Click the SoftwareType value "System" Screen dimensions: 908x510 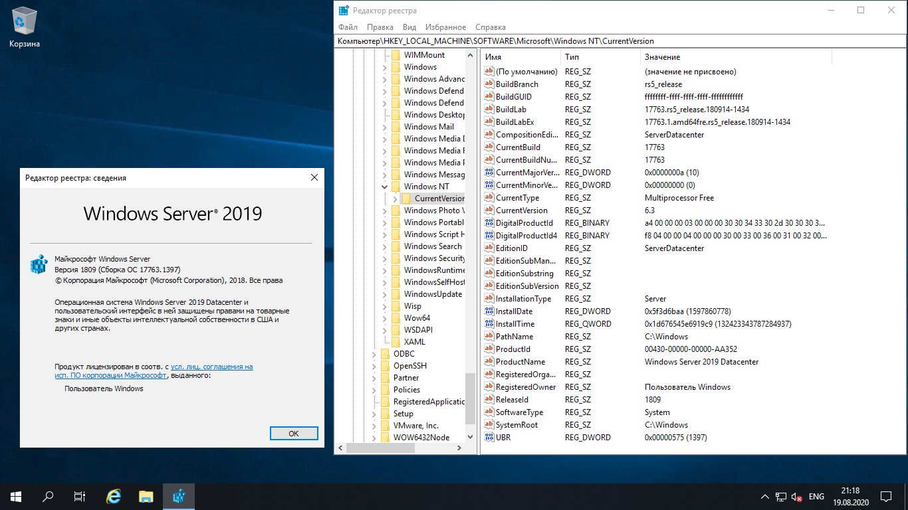[657, 412]
